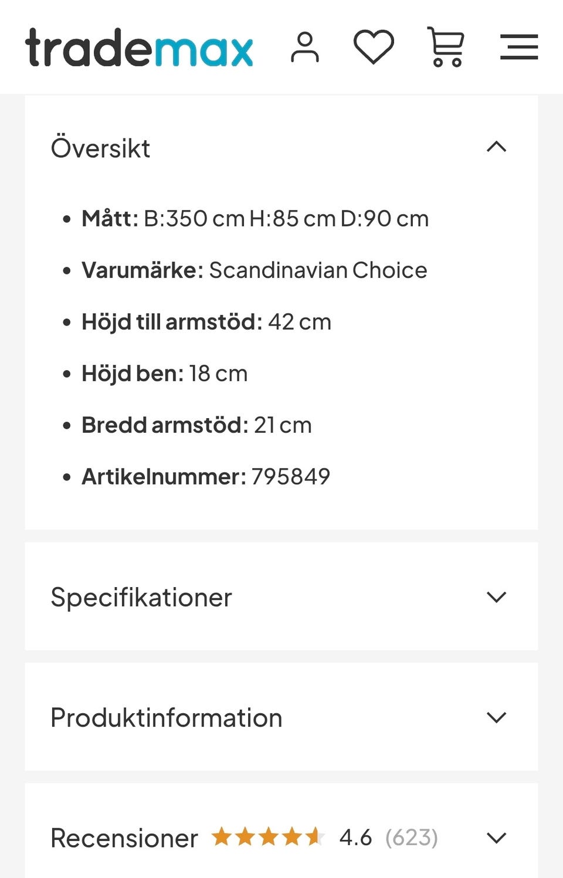The height and width of the screenshot is (878, 563).
Task: Click the 4.6 rating score
Action: tap(355, 837)
